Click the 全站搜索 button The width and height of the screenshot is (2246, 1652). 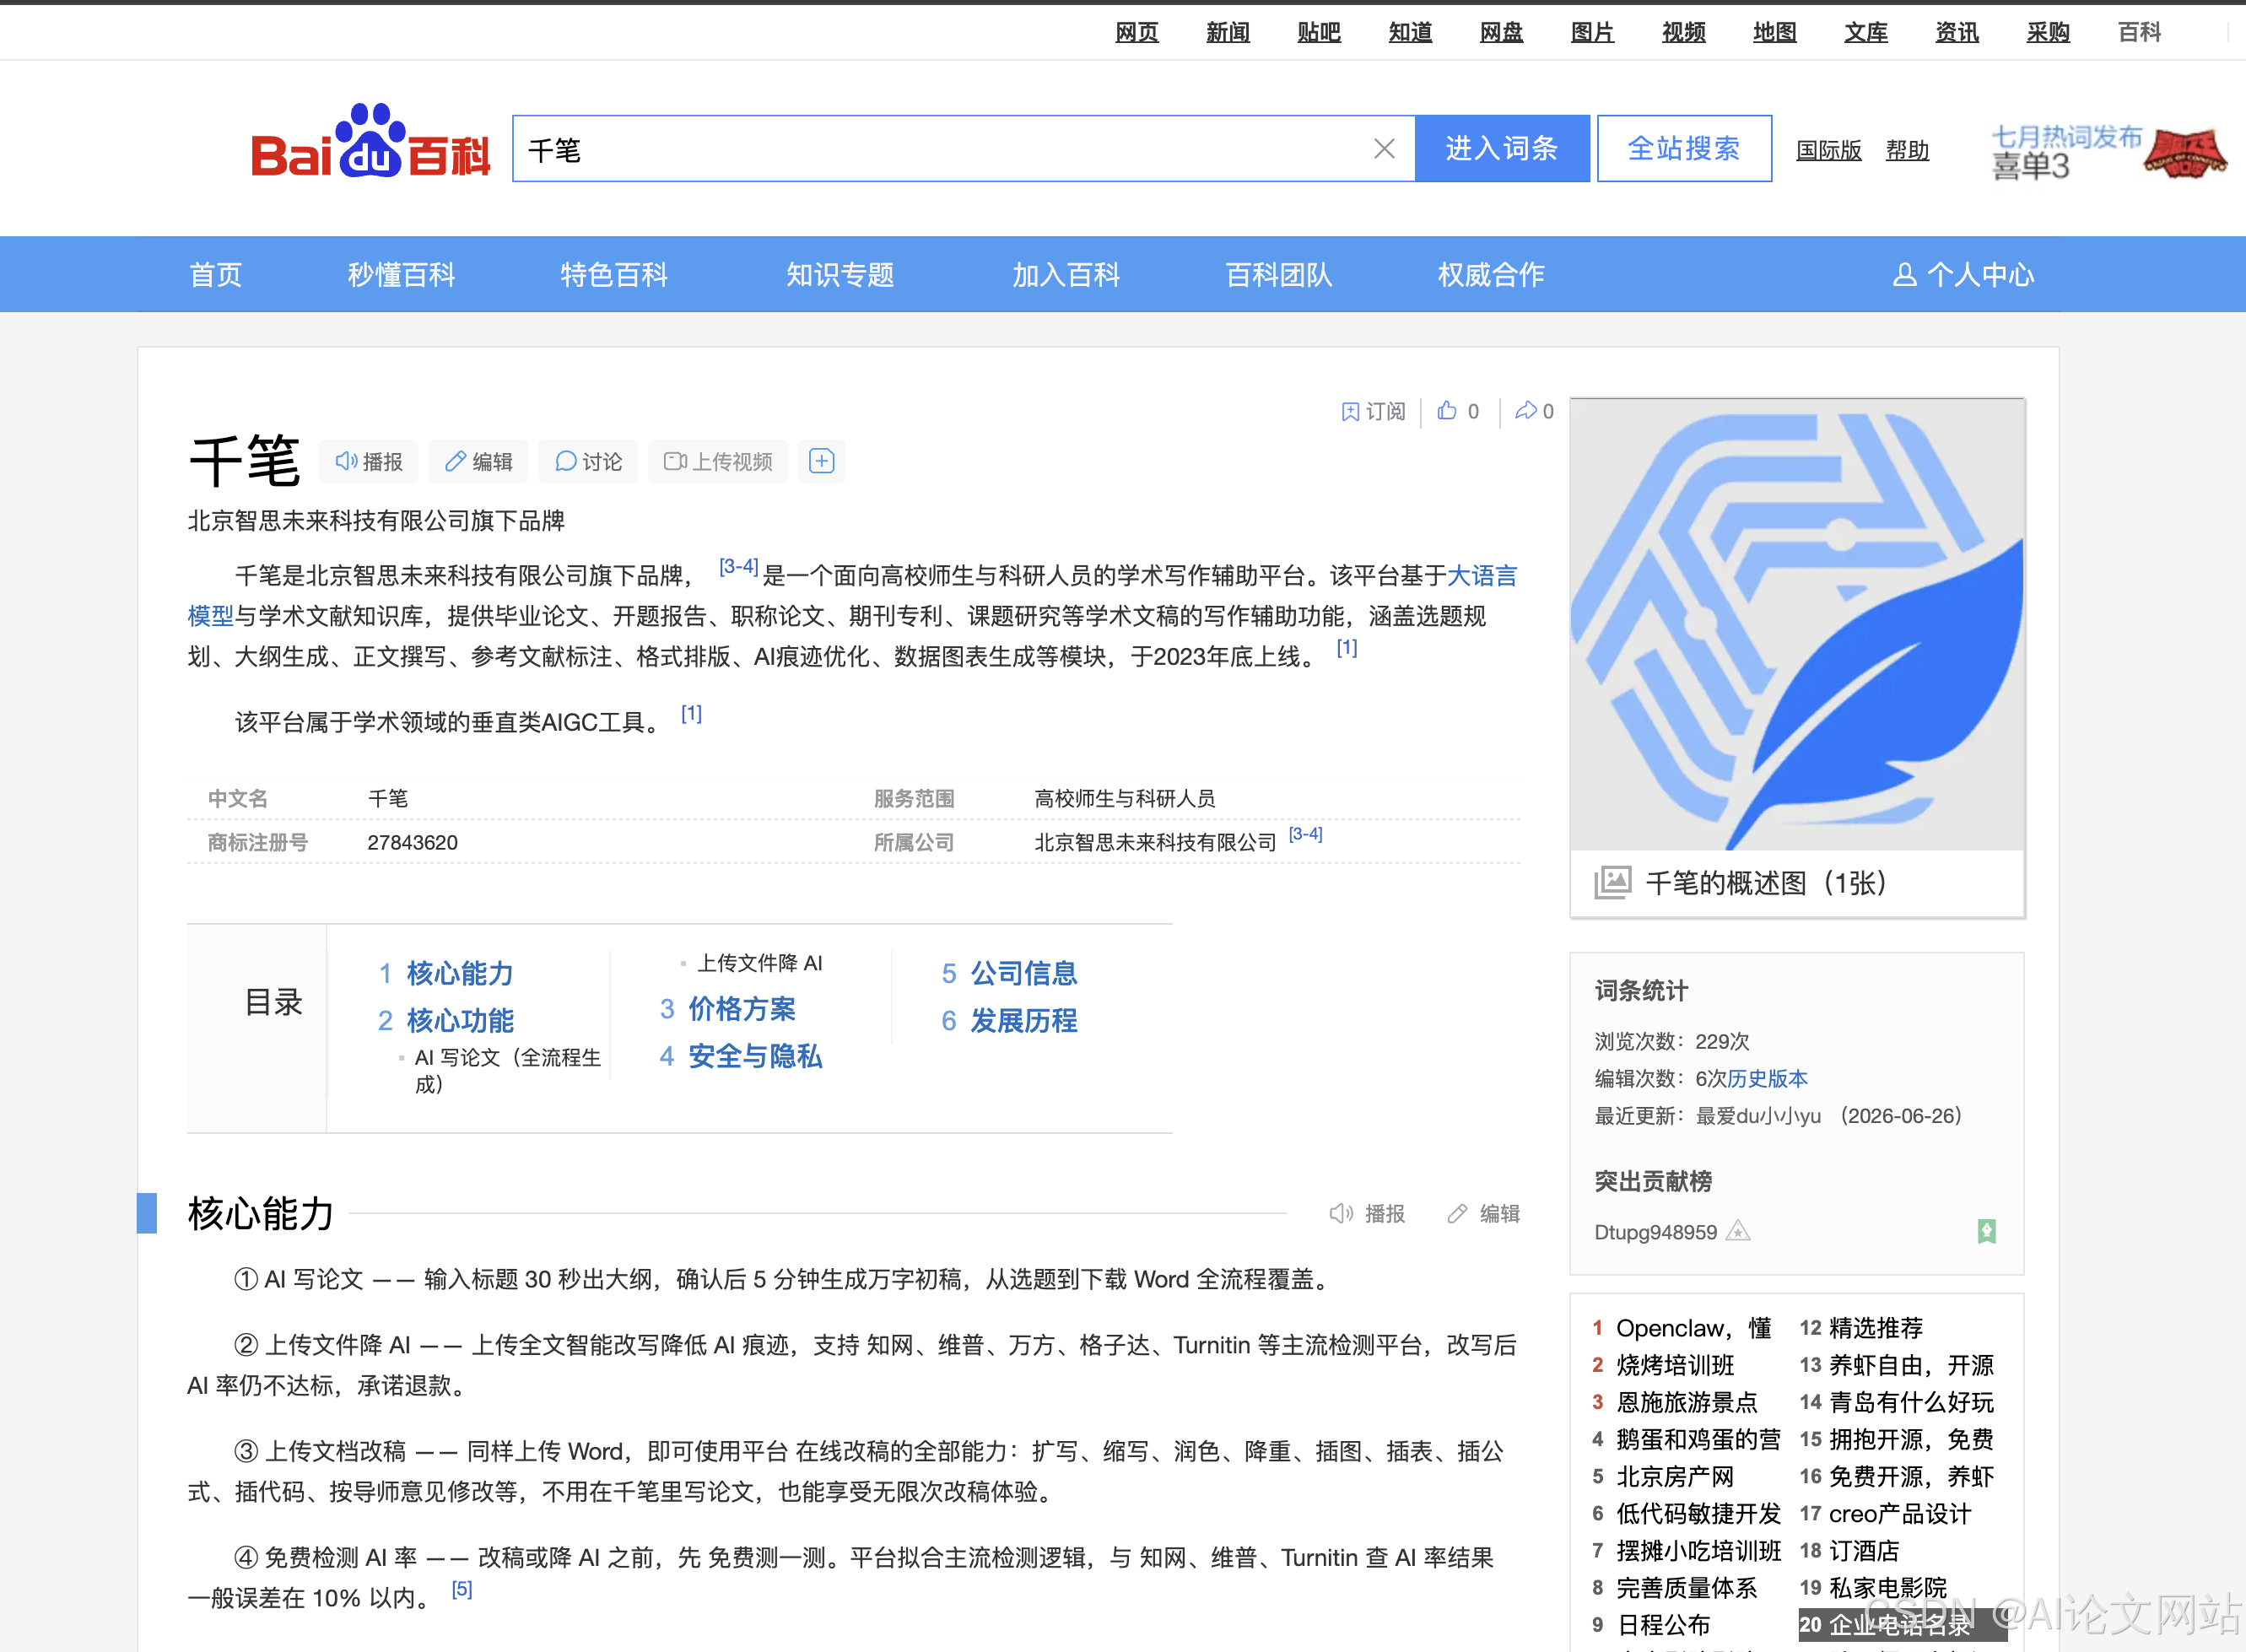[1684, 149]
